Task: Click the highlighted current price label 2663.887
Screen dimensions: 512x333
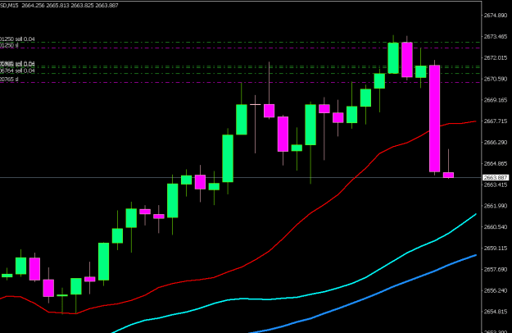Action: click(496, 177)
